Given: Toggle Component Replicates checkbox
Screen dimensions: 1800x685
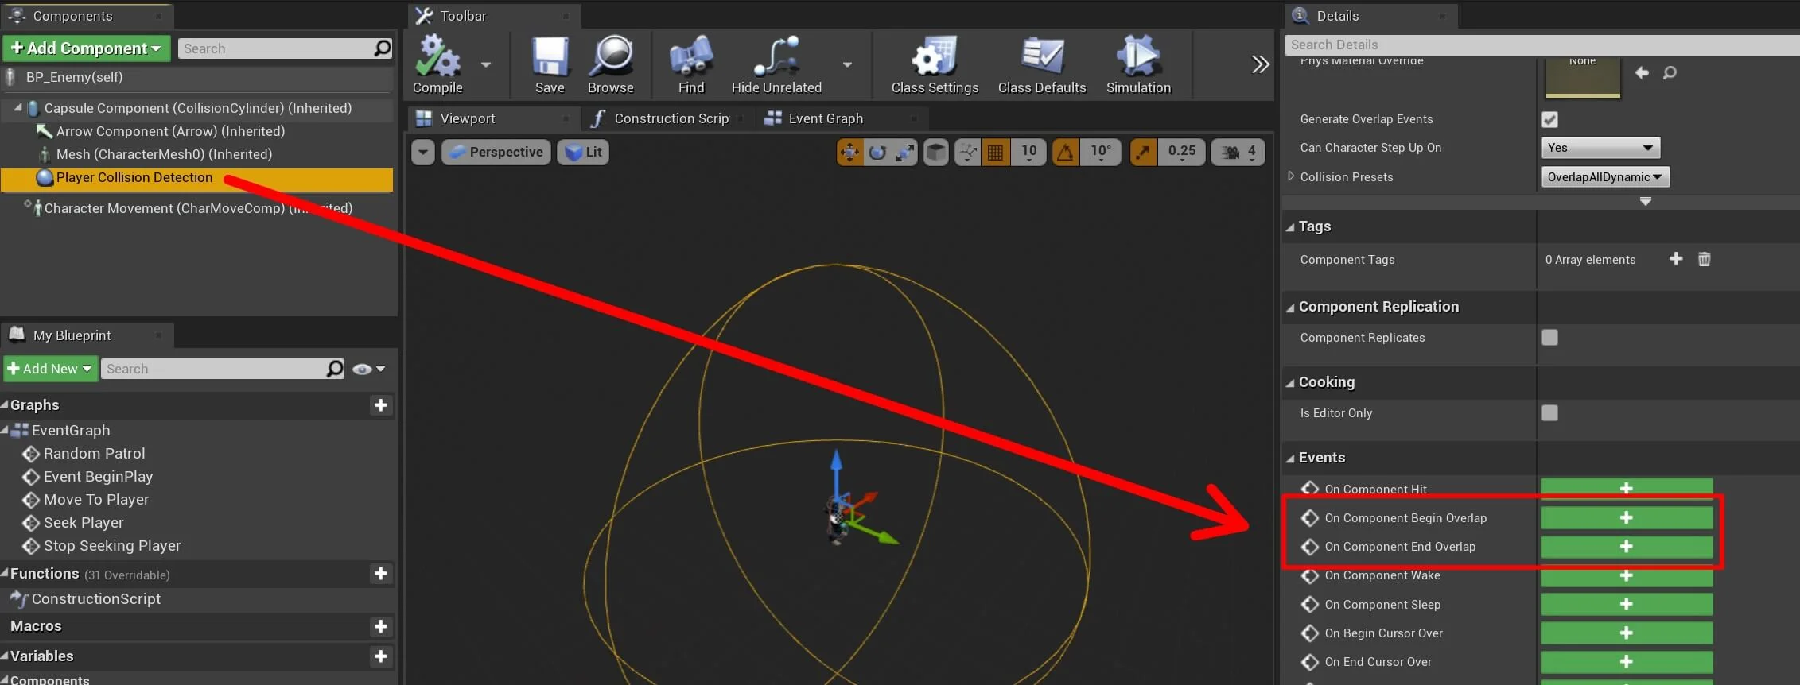Looking at the screenshot, I should tap(1549, 338).
